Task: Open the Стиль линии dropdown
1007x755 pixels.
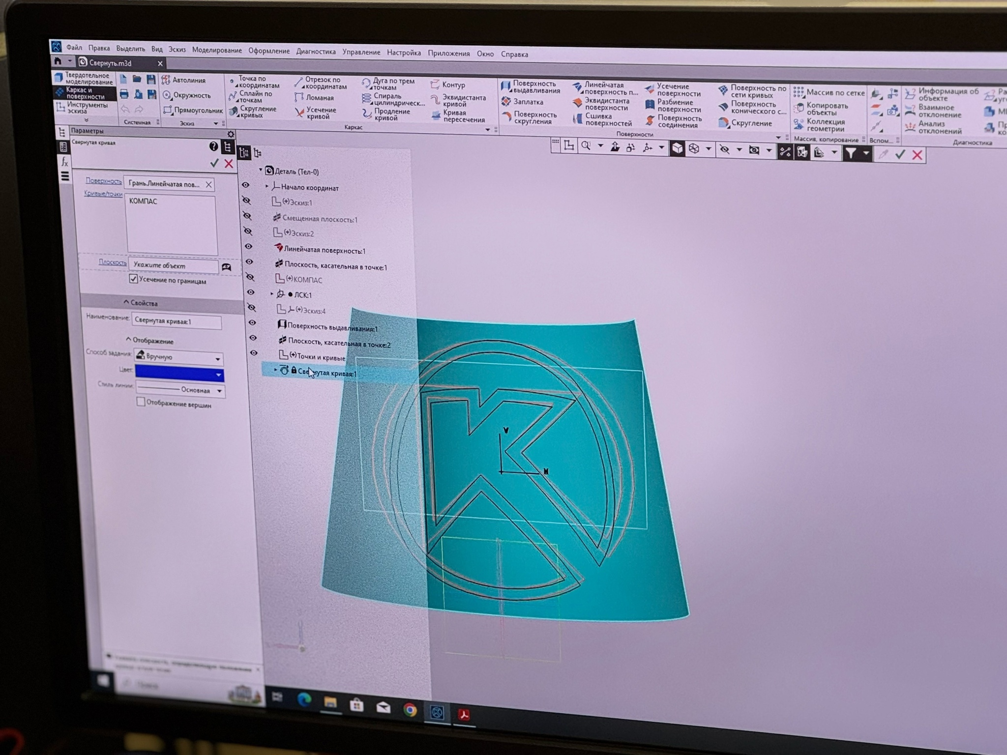Action: pos(219,391)
